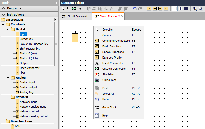Select Analog input instruction
The height and width of the screenshot is (129, 205).
pyautogui.click(x=27, y=82)
